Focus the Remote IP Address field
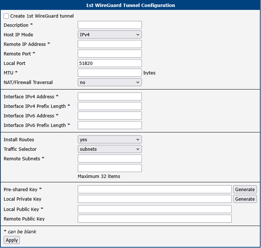Screen dimensions: 261x248 click(110, 44)
